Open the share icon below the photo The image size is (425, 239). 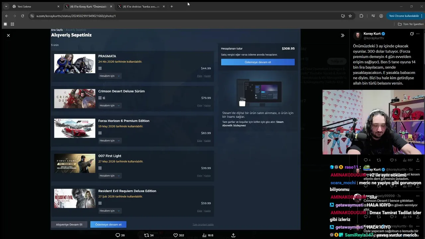point(233,235)
